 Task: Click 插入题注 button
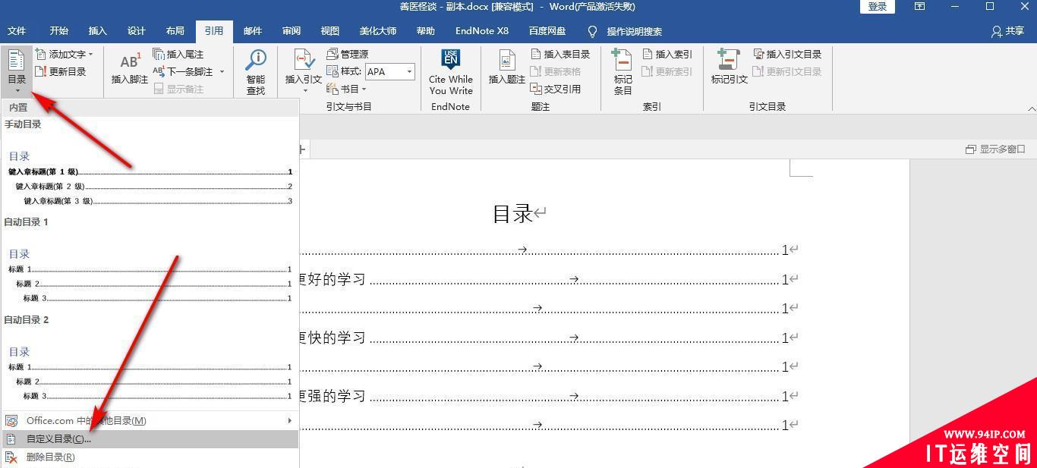[506, 68]
